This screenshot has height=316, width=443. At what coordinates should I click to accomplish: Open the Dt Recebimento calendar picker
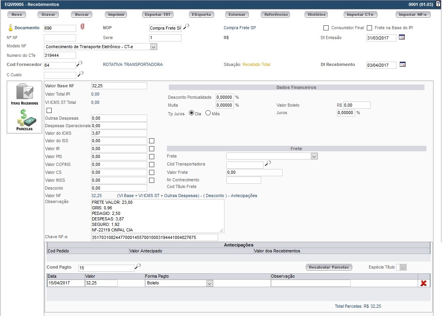pos(402,64)
